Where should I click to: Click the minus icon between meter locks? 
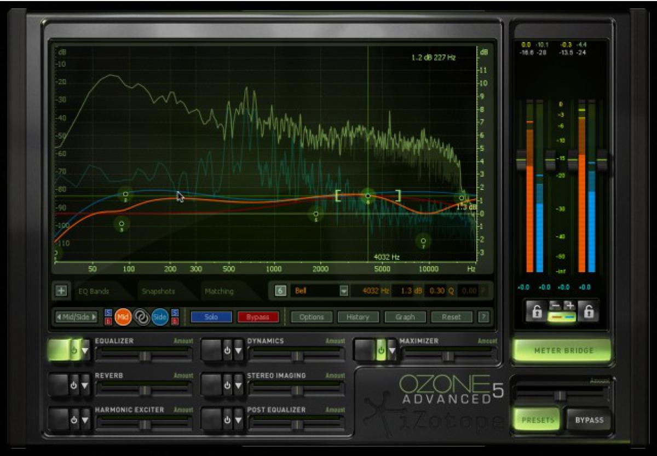[556, 306]
